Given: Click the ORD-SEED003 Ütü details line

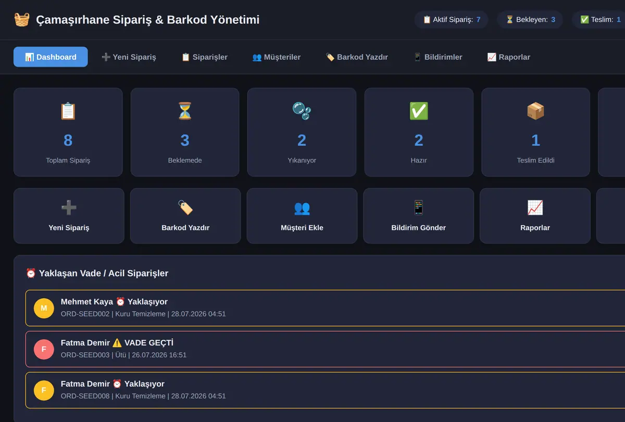Looking at the screenshot, I should (x=123, y=355).
